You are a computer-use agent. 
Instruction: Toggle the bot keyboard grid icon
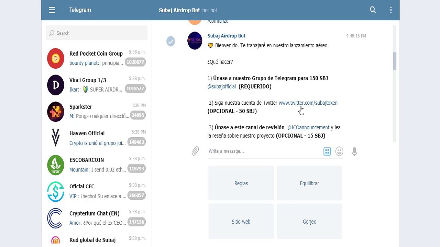(327, 151)
